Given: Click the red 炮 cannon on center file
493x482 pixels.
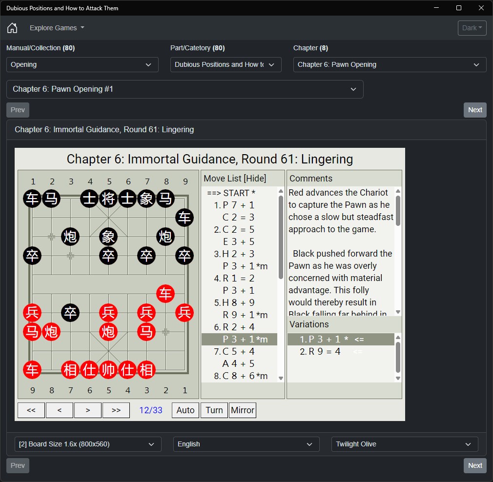Looking at the screenshot, I should 108,332.
